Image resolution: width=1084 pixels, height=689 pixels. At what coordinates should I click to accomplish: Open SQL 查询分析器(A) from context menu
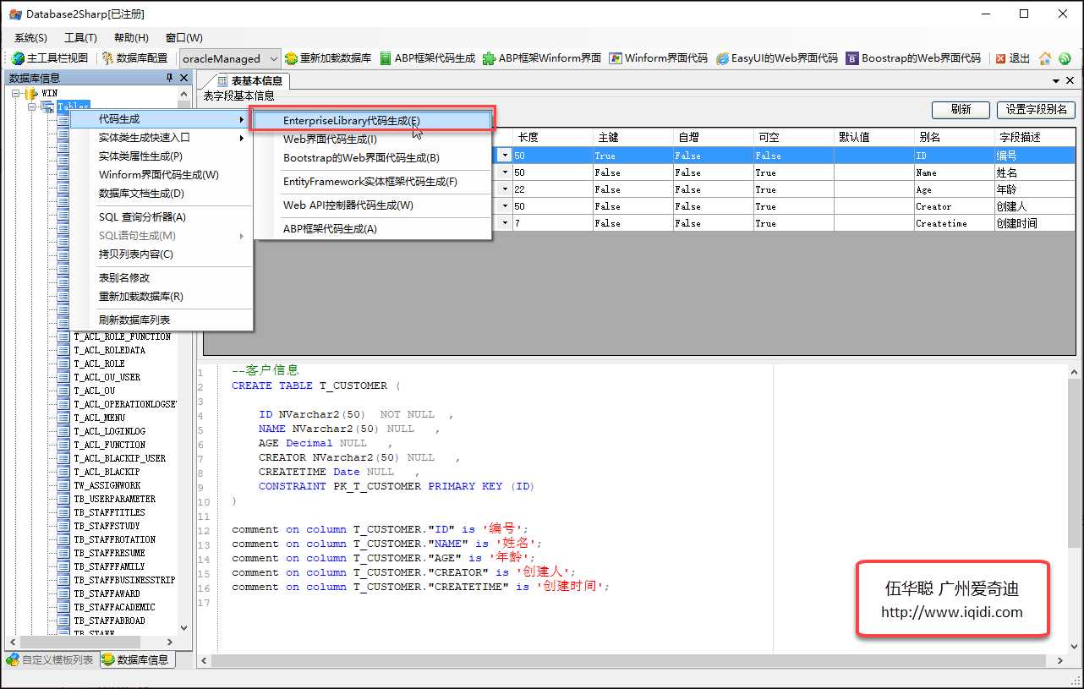(x=162, y=217)
